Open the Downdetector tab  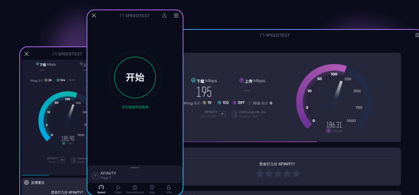135,189
